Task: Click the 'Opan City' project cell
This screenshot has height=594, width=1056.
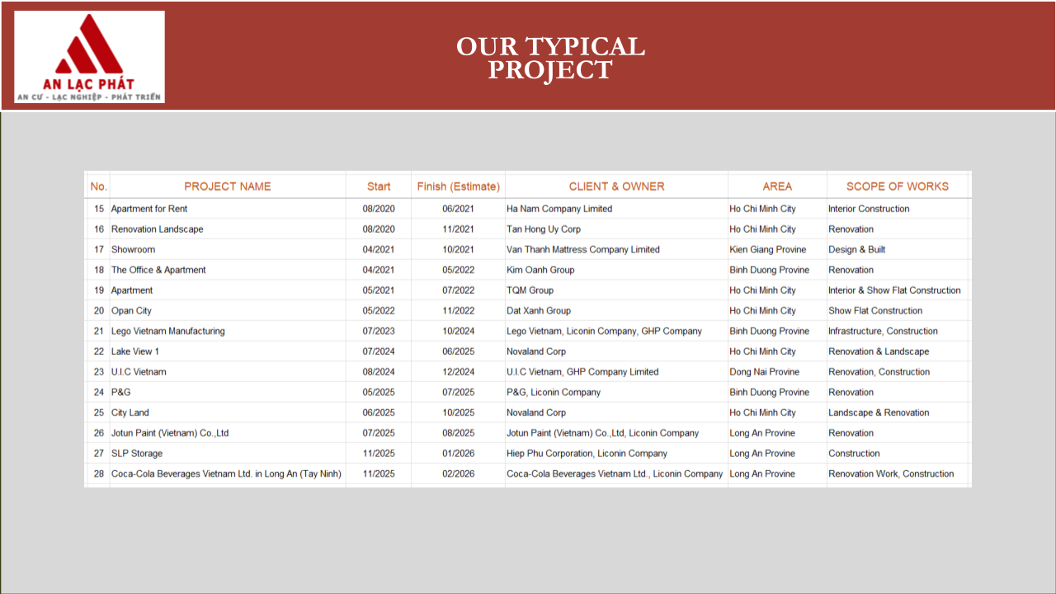Action: tap(132, 311)
